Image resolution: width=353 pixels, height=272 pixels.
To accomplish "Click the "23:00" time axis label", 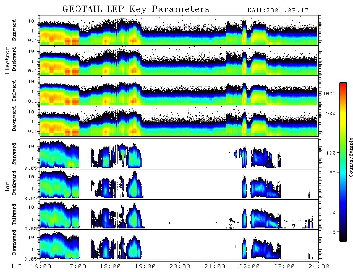I will coord(284,266).
